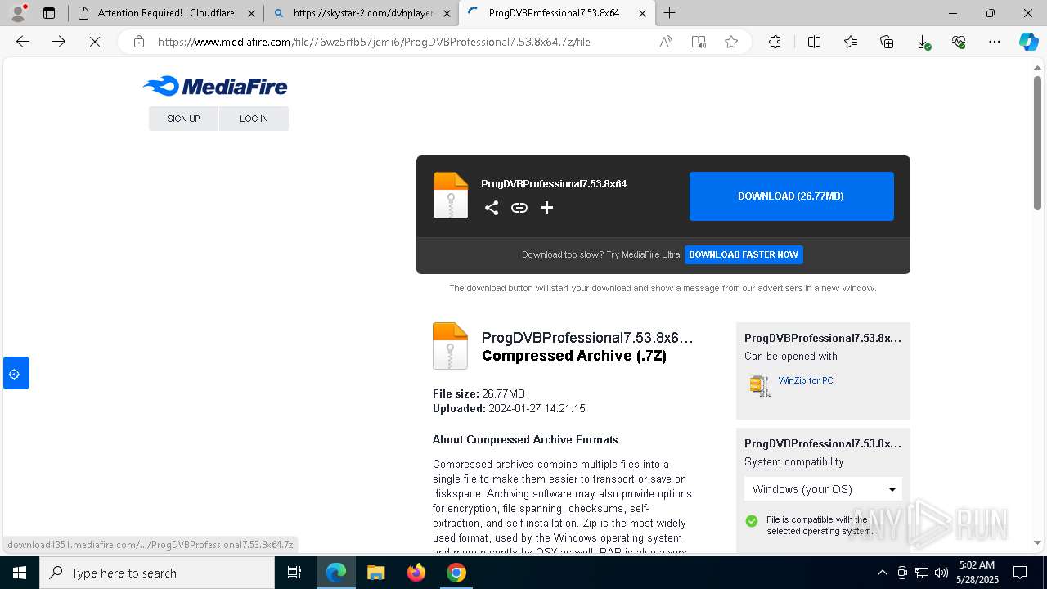Open Browser essentials heart icon
Viewport: 1047px width, 589px height.
tap(959, 42)
